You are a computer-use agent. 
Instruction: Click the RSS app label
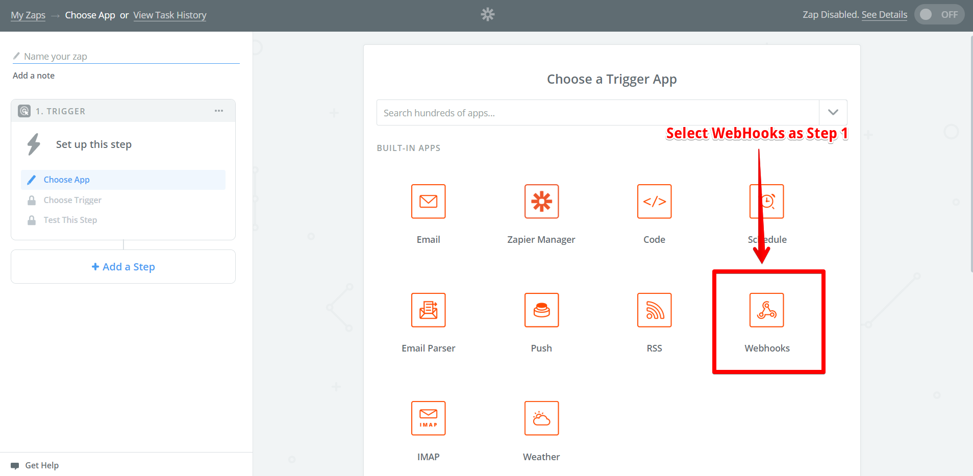point(654,348)
